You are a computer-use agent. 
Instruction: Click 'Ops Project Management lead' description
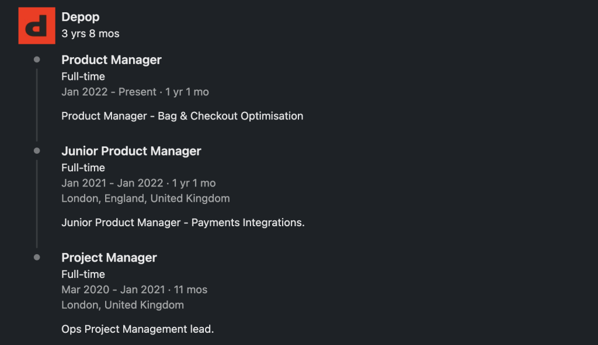coord(138,329)
